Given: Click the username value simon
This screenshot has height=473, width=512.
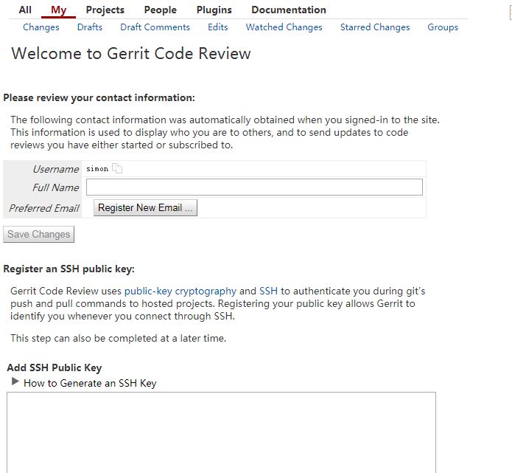Looking at the screenshot, I should (x=97, y=169).
